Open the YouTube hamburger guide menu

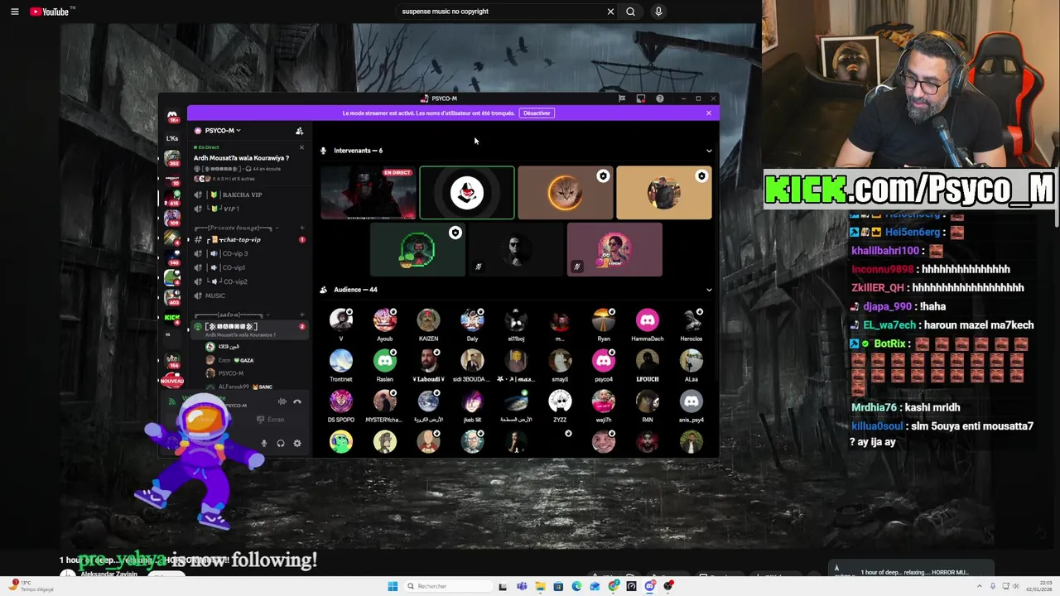click(14, 12)
